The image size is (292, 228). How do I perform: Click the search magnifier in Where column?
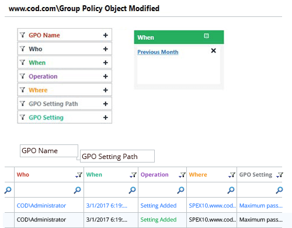[231, 190]
